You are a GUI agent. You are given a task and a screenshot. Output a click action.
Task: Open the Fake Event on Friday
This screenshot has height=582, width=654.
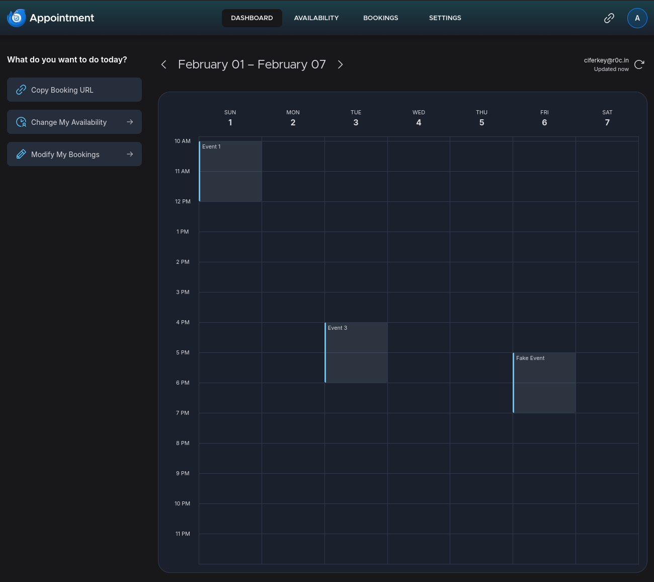click(x=544, y=383)
